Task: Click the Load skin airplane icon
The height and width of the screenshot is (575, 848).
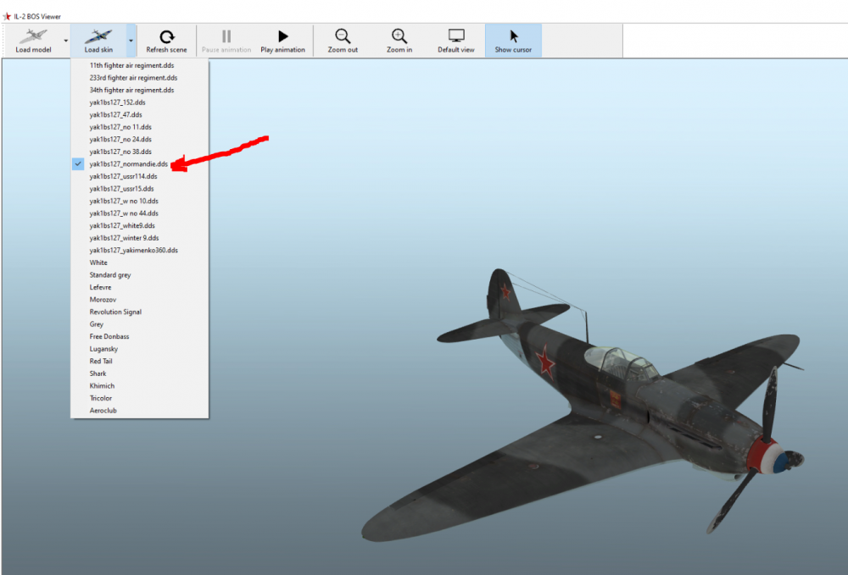Action: click(98, 36)
